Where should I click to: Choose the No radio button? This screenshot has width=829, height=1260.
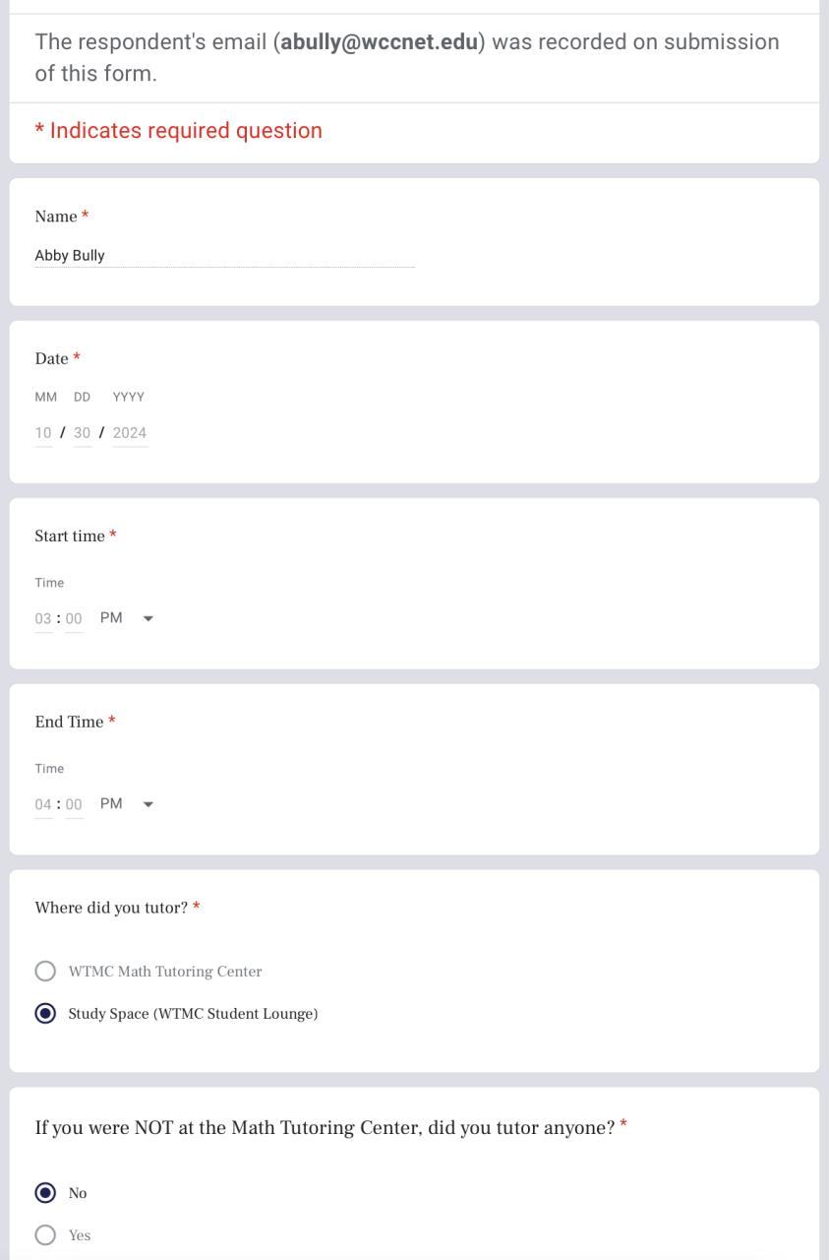45,1193
